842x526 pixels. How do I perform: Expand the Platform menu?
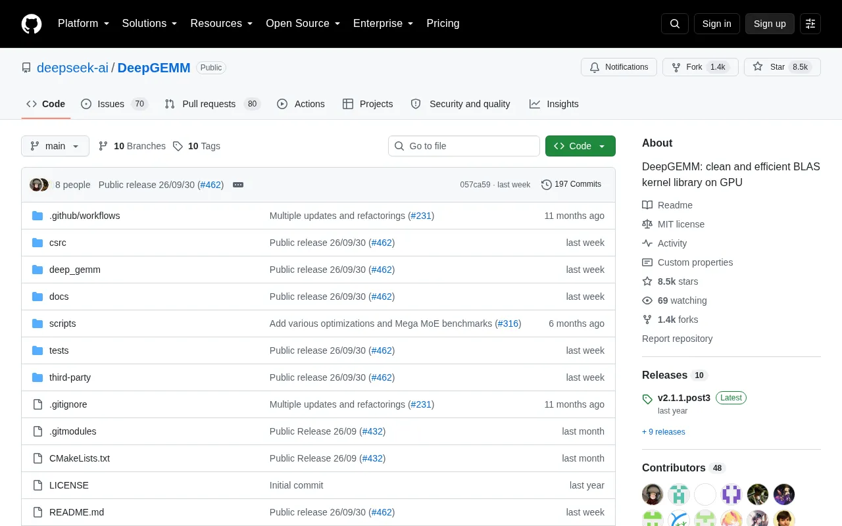(84, 24)
